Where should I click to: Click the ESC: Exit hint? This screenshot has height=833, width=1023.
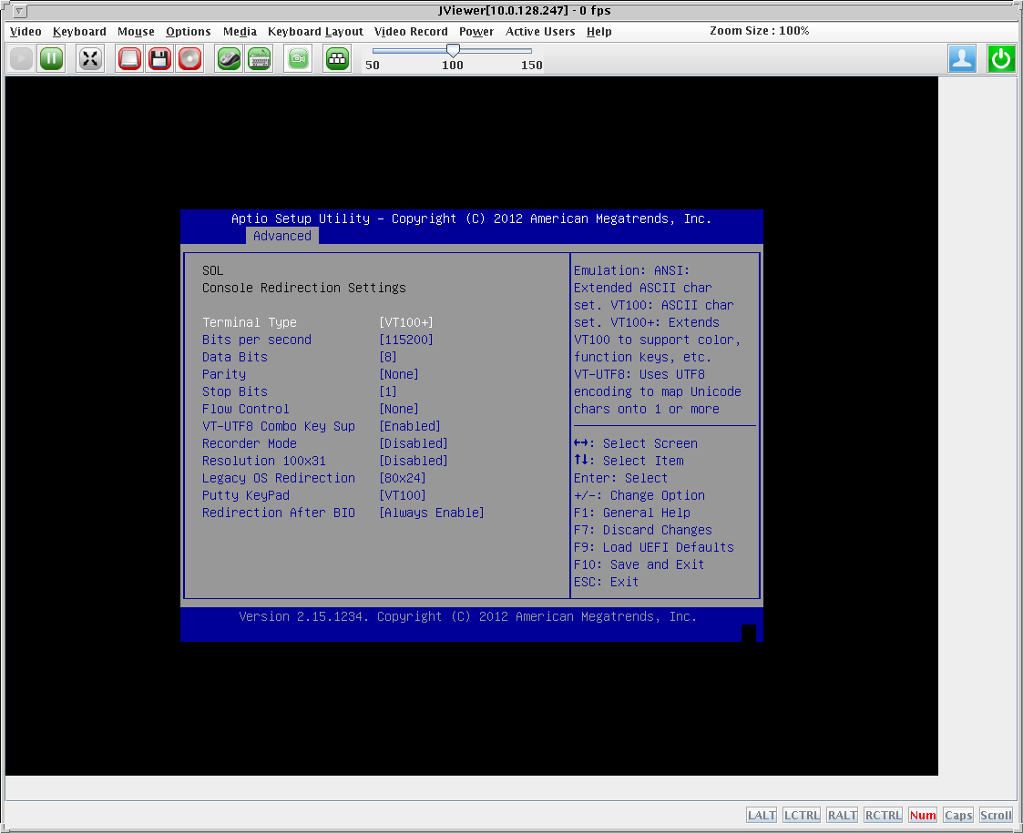coord(606,582)
